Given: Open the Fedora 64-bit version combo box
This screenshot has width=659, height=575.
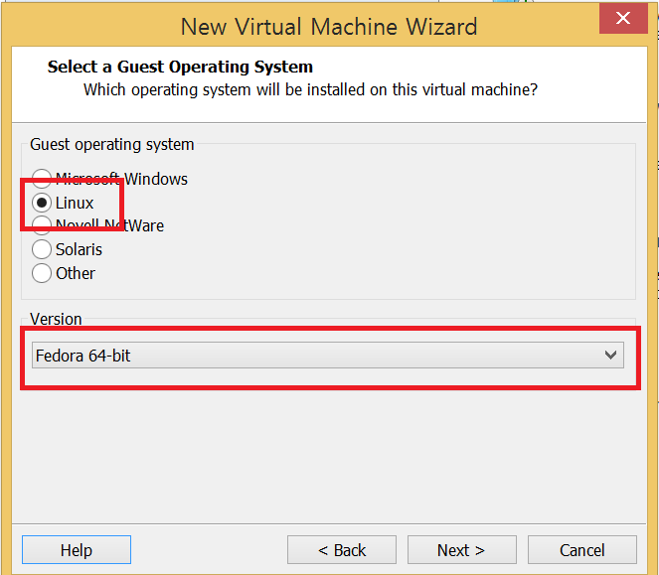Looking at the screenshot, I should pyautogui.click(x=328, y=356).
